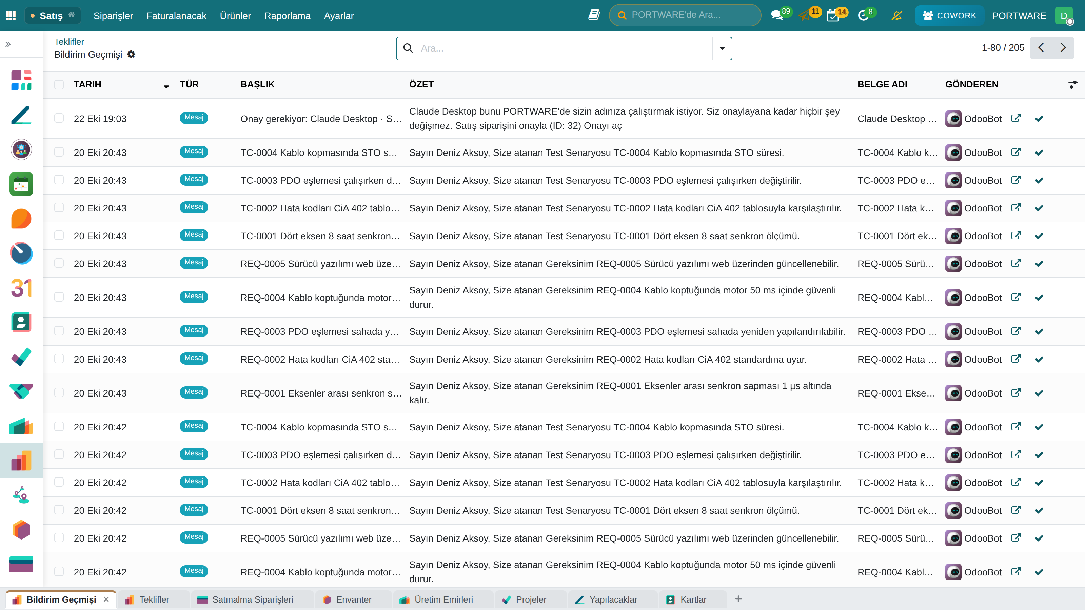Click the COWORK button
This screenshot has height=610, width=1085.
[949, 16]
